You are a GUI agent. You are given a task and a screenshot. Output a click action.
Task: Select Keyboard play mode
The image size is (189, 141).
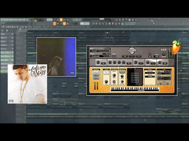[96, 72]
